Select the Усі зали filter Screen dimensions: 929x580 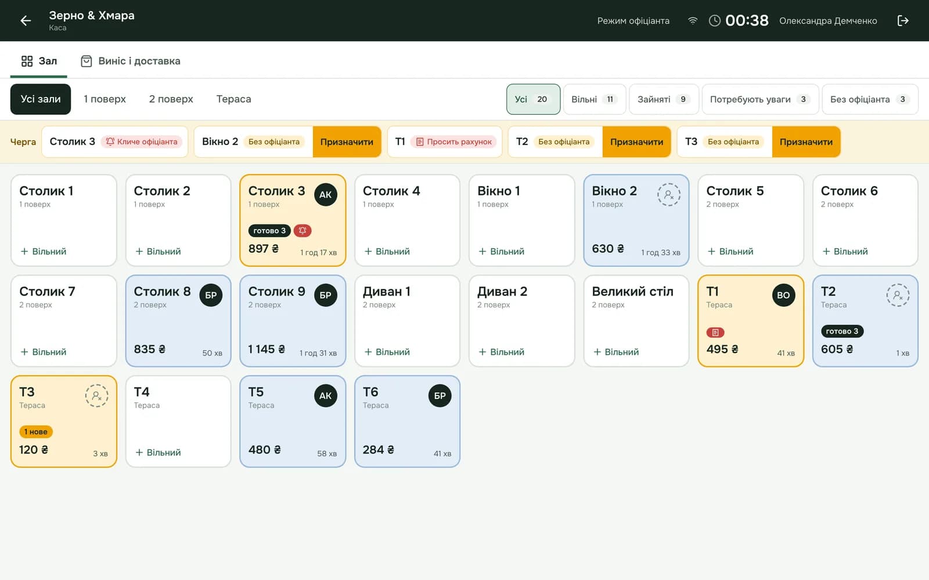41,99
